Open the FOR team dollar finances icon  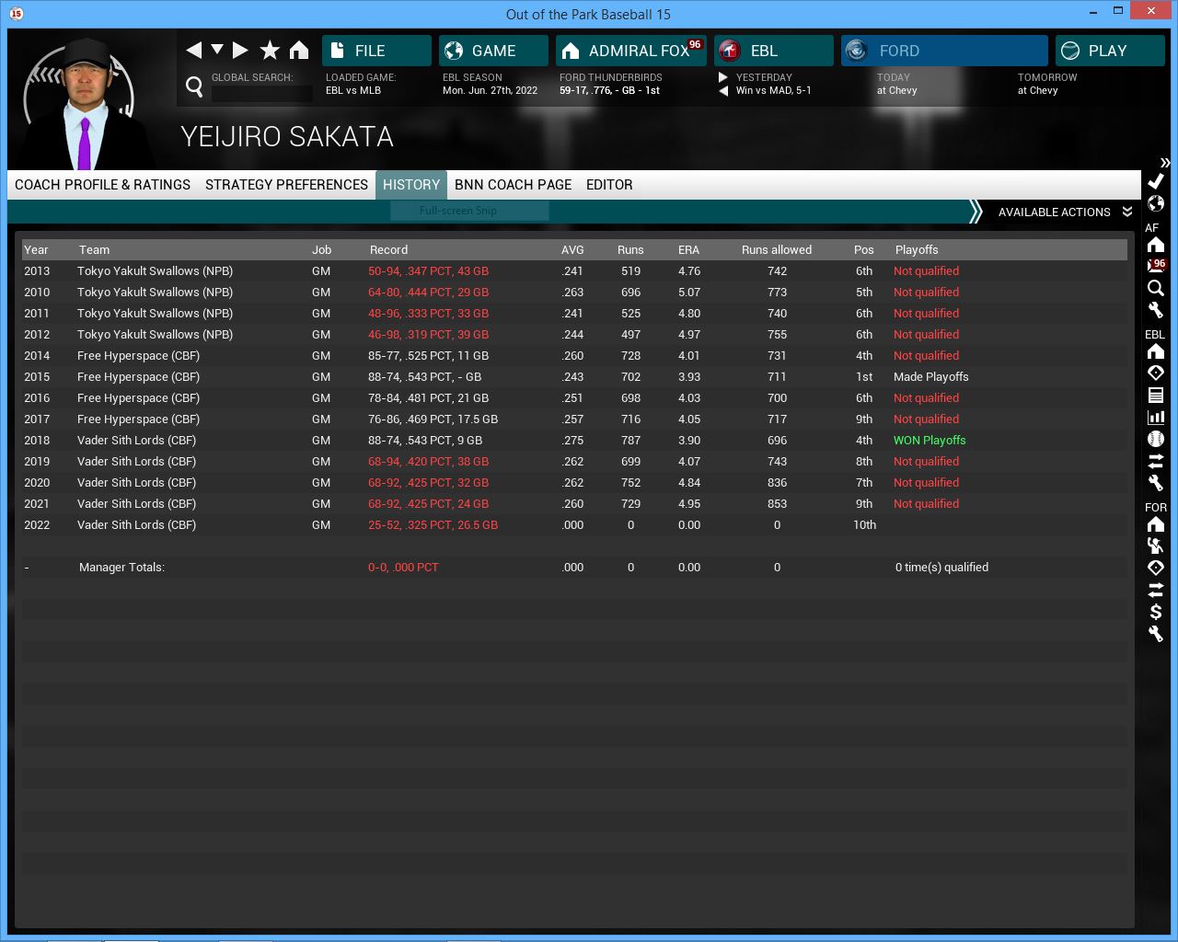click(x=1156, y=612)
